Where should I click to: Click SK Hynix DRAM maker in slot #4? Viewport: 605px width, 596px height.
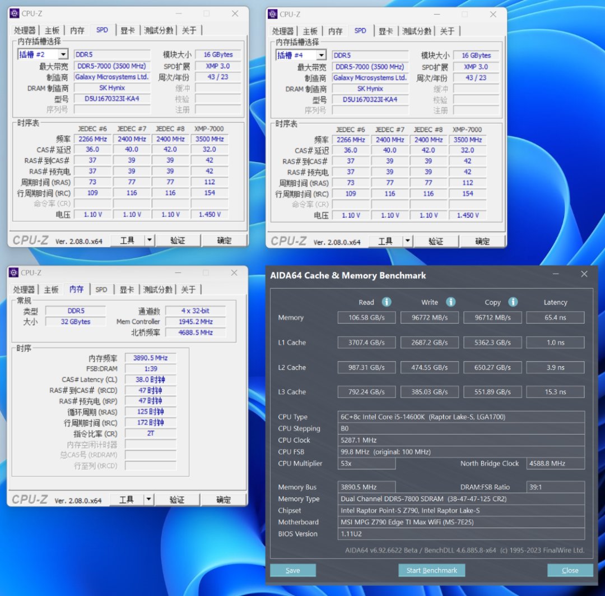(x=370, y=89)
